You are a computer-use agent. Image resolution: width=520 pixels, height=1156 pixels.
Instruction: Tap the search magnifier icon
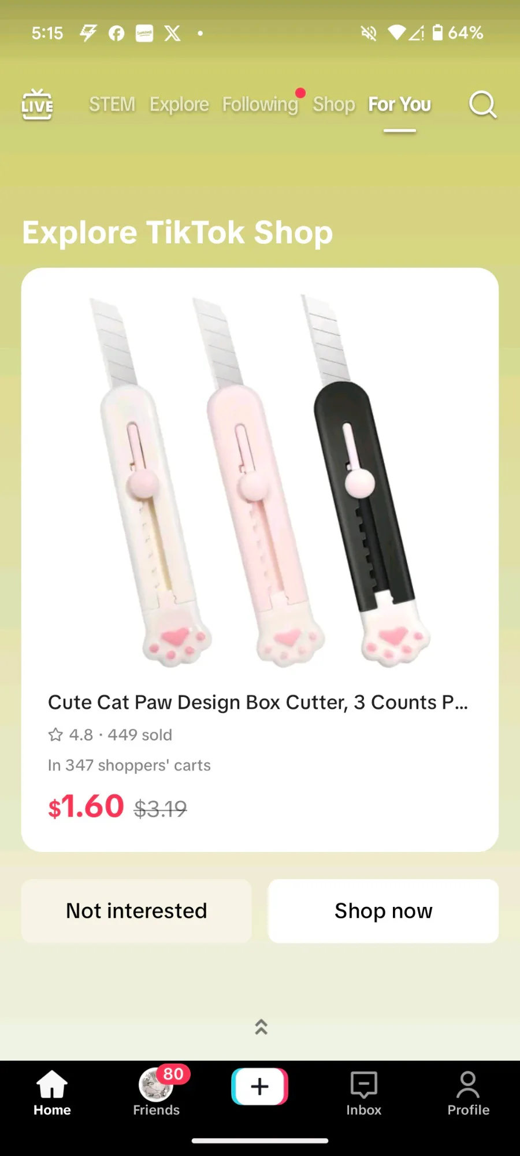click(482, 105)
